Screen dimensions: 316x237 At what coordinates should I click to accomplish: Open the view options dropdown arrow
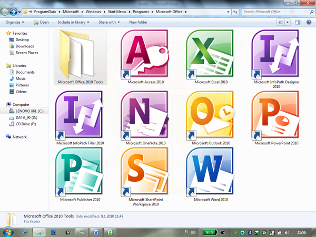pos(288,22)
